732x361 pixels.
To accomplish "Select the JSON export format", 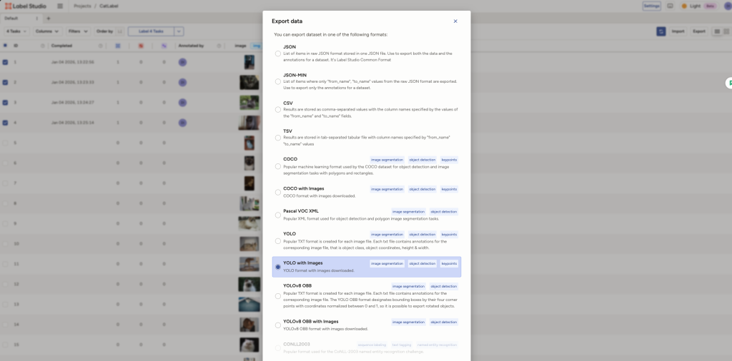I will pyautogui.click(x=278, y=54).
